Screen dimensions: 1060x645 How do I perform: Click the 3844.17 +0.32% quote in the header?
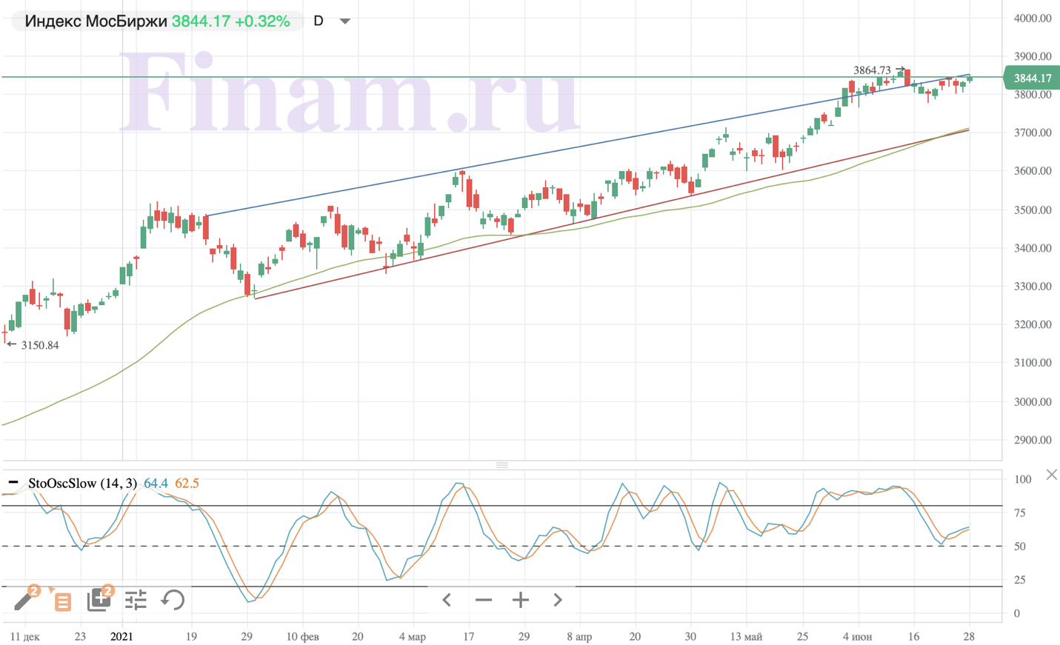point(230,21)
